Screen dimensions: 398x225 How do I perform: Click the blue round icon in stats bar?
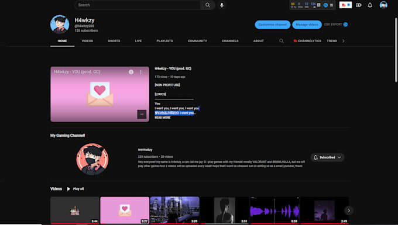point(325,5)
